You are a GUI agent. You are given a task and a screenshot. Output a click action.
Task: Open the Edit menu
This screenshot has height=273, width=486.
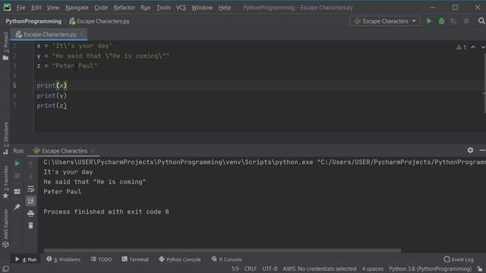point(36,8)
